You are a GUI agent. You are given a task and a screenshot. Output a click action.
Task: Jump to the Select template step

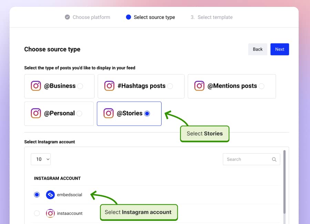point(211,17)
